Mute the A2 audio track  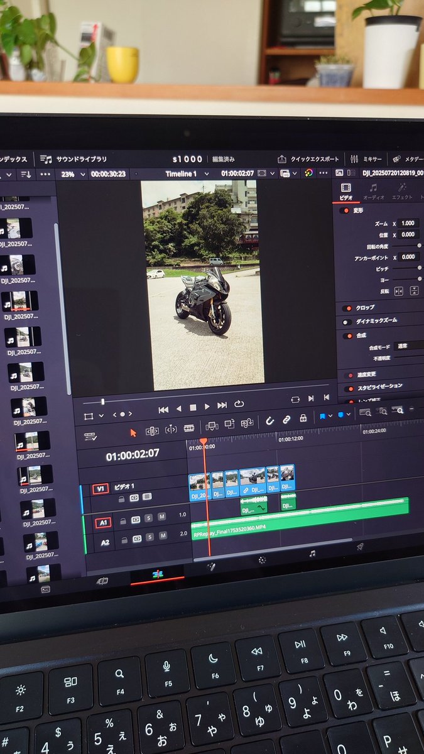coord(163,535)
